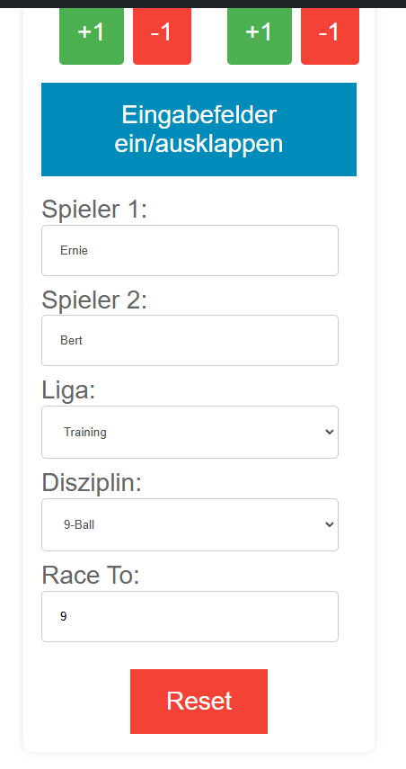
Task: Open the Disziplin dropdown showing 9-Ball
Action: (190, 524)
